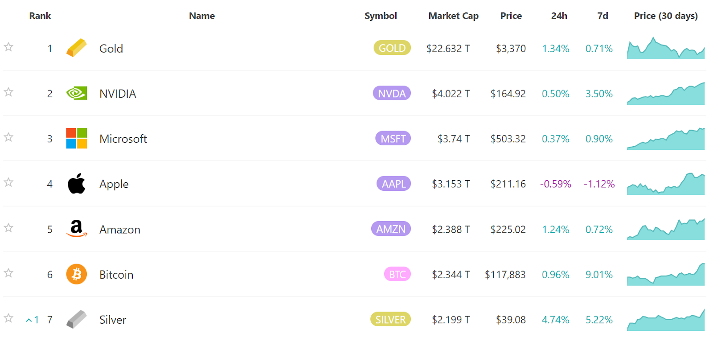Click the Silver bar logo icon
The height and width of the screenshot is (337, 713).
(x=76, y=319)
